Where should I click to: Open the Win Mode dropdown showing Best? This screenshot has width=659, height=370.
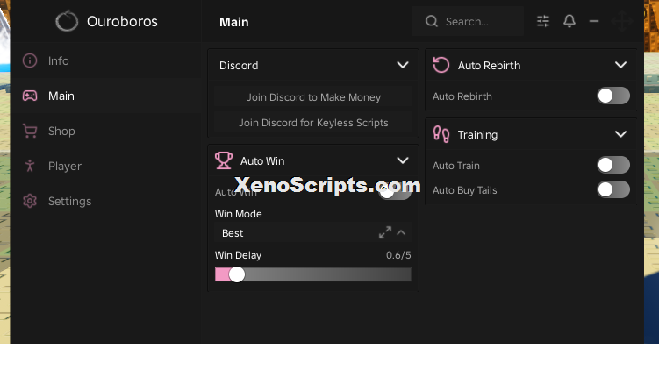(313, 232)
